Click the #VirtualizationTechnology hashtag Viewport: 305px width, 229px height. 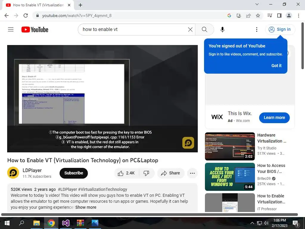102,189
